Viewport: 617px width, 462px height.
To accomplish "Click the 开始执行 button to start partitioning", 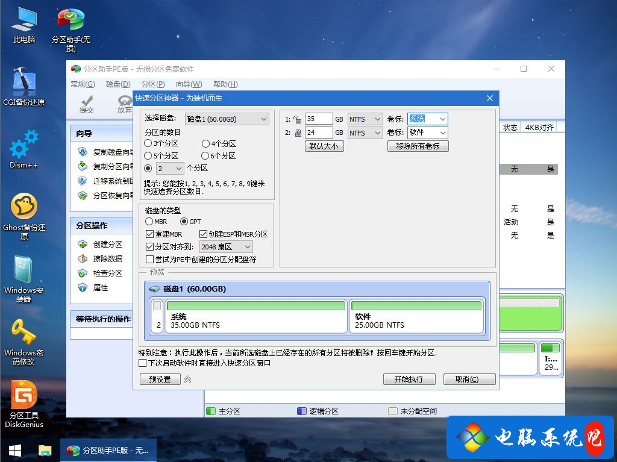I will pyautogui.click(x=409, y=379).
